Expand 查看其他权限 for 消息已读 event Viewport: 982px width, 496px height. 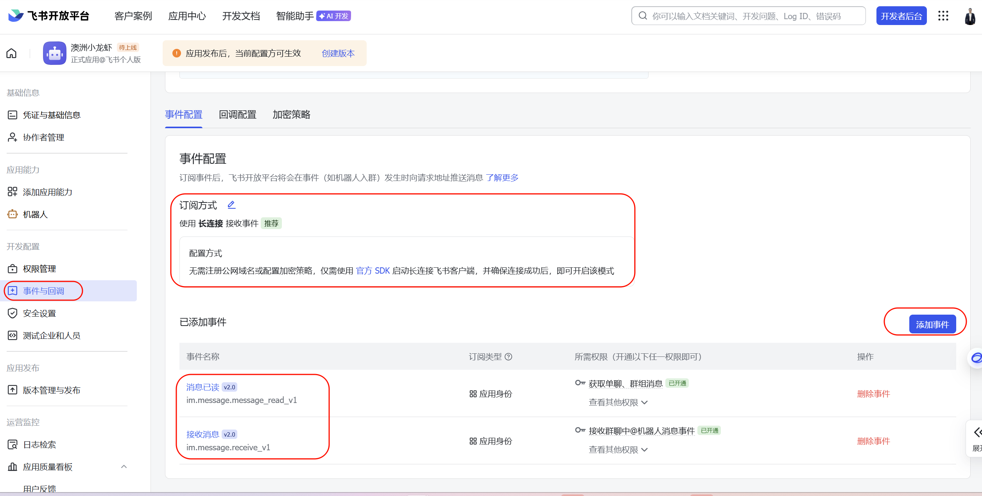[x=618, y=402]
